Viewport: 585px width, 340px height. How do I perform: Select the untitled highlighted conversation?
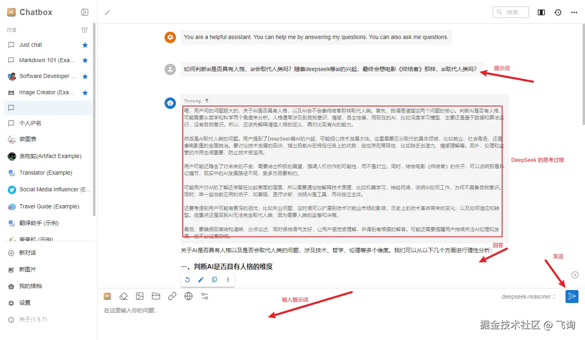(48, 108)
